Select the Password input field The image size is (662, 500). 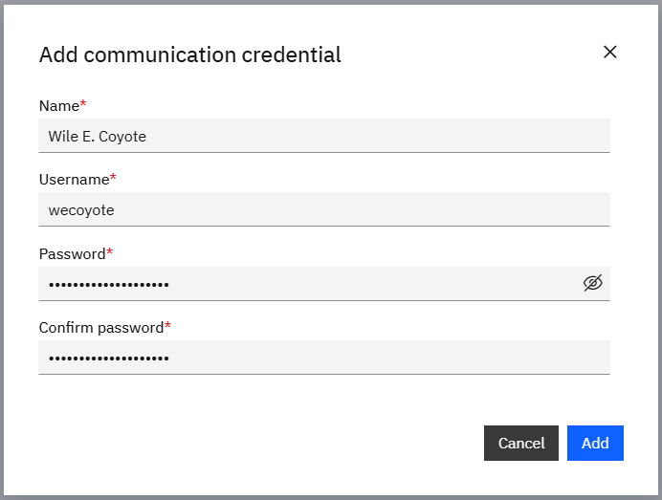tap(306, 284)
